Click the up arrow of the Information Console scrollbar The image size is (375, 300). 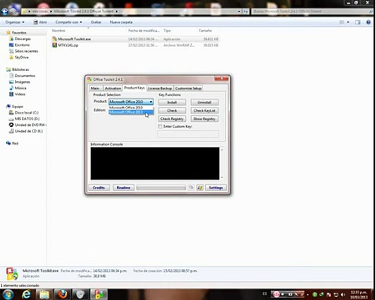[x=222, y=150]
